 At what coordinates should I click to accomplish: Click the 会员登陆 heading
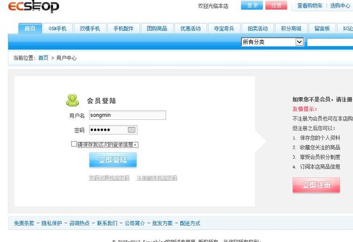(x=102, y=101)
